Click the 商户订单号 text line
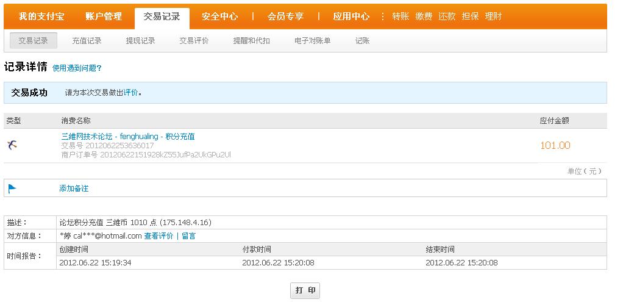623x302 pixels. [146, 154]
